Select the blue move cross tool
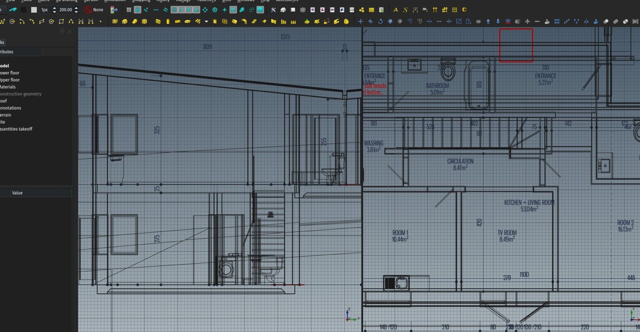The width and height of the screenshot is (640, 332). 360,21
